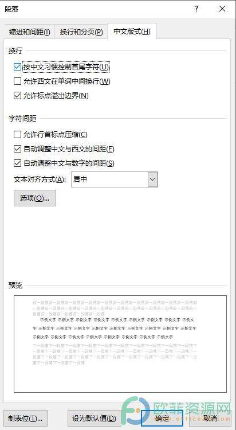The width and height of the screenshot is (236, 430).
Task: Confirm with the 确定 button
Action: [162, 418]
